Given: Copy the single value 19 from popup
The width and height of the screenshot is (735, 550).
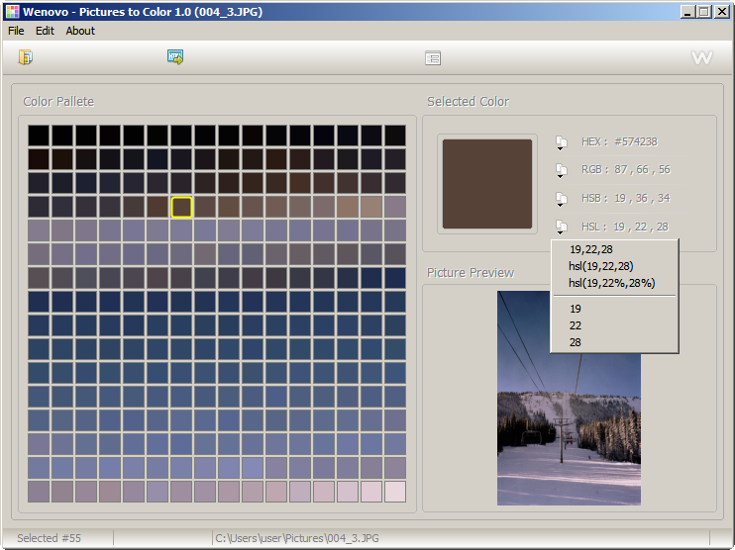Looking at the screenshot, I should (614, 309).
